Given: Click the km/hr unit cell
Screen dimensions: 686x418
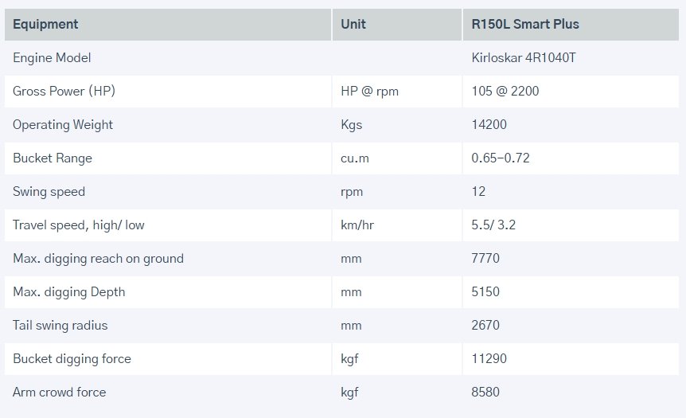Looking at the screenshot, I should [357, 225].
